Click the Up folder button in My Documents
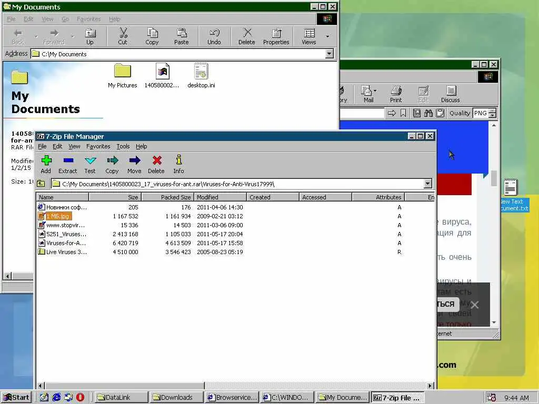Image resolution: width=539 pixels, height=404 pixels. click(x=90, y=36)
